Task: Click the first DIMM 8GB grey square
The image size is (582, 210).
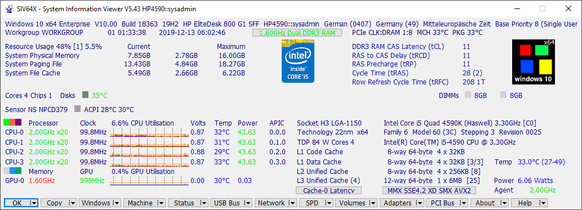Action: pos(468,95)
